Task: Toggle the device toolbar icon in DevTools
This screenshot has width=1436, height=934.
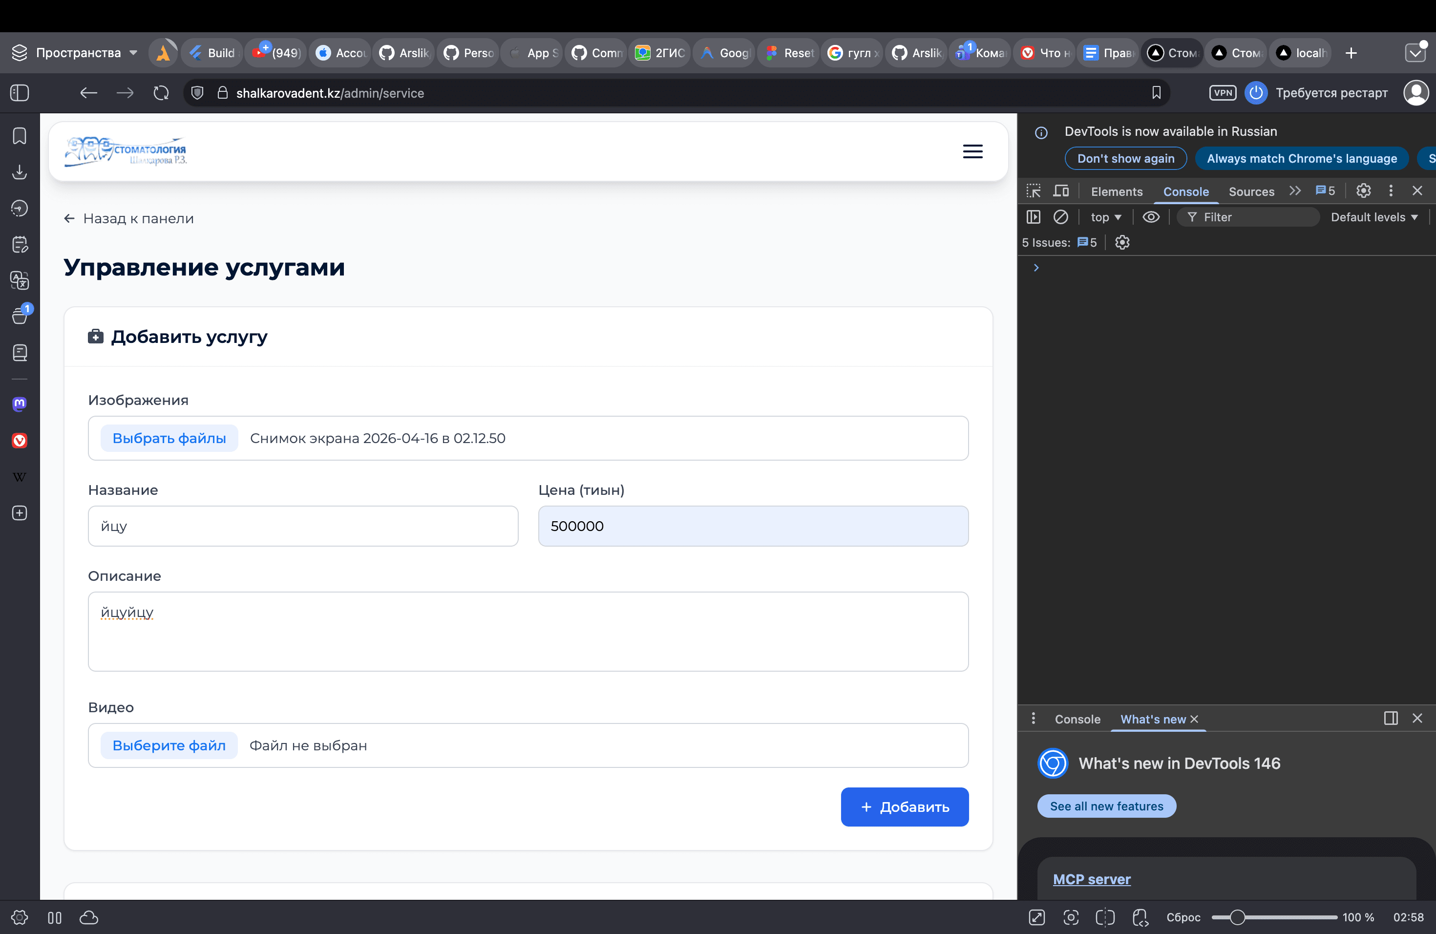Action: [1061, 191]
